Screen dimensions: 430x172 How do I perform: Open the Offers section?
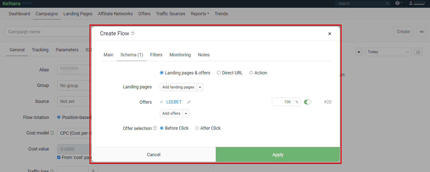(144, 14)
